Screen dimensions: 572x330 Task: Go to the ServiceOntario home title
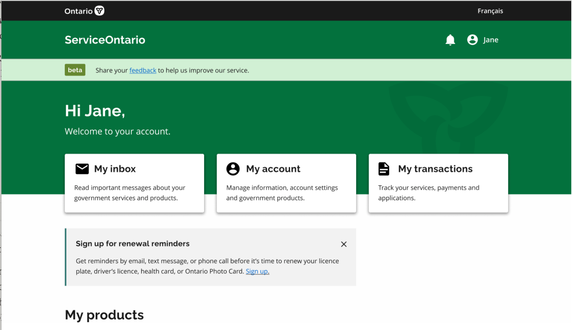[105, 40]
